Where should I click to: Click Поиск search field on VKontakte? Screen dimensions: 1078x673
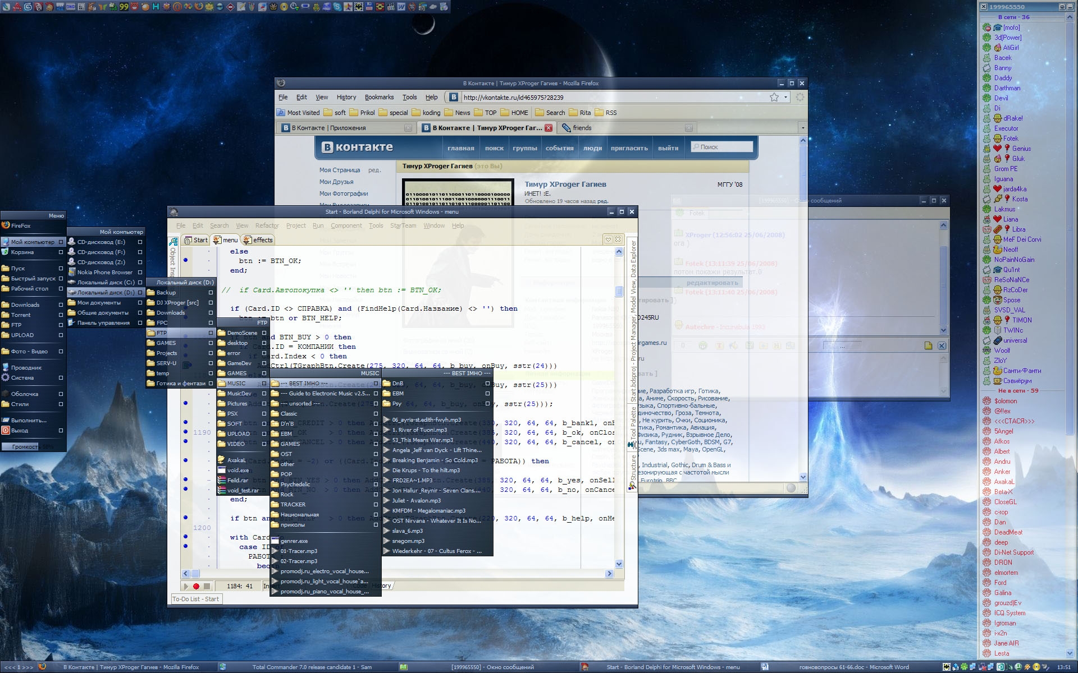click(722, 147)
